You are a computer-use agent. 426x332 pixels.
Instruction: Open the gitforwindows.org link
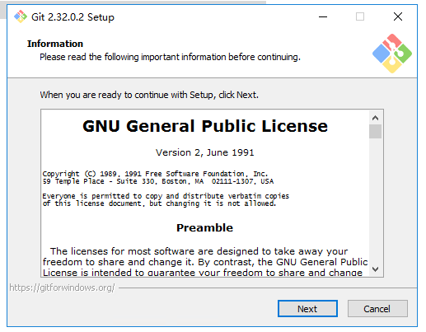62,288
